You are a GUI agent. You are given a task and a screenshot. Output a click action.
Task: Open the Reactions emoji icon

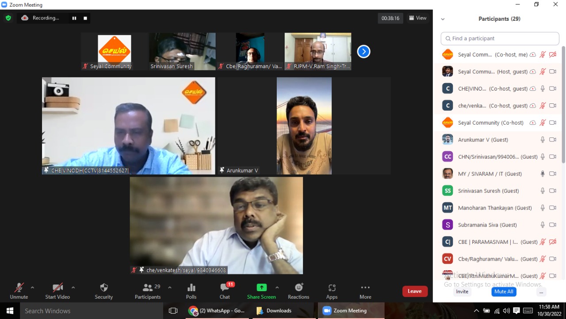[298, 288]
